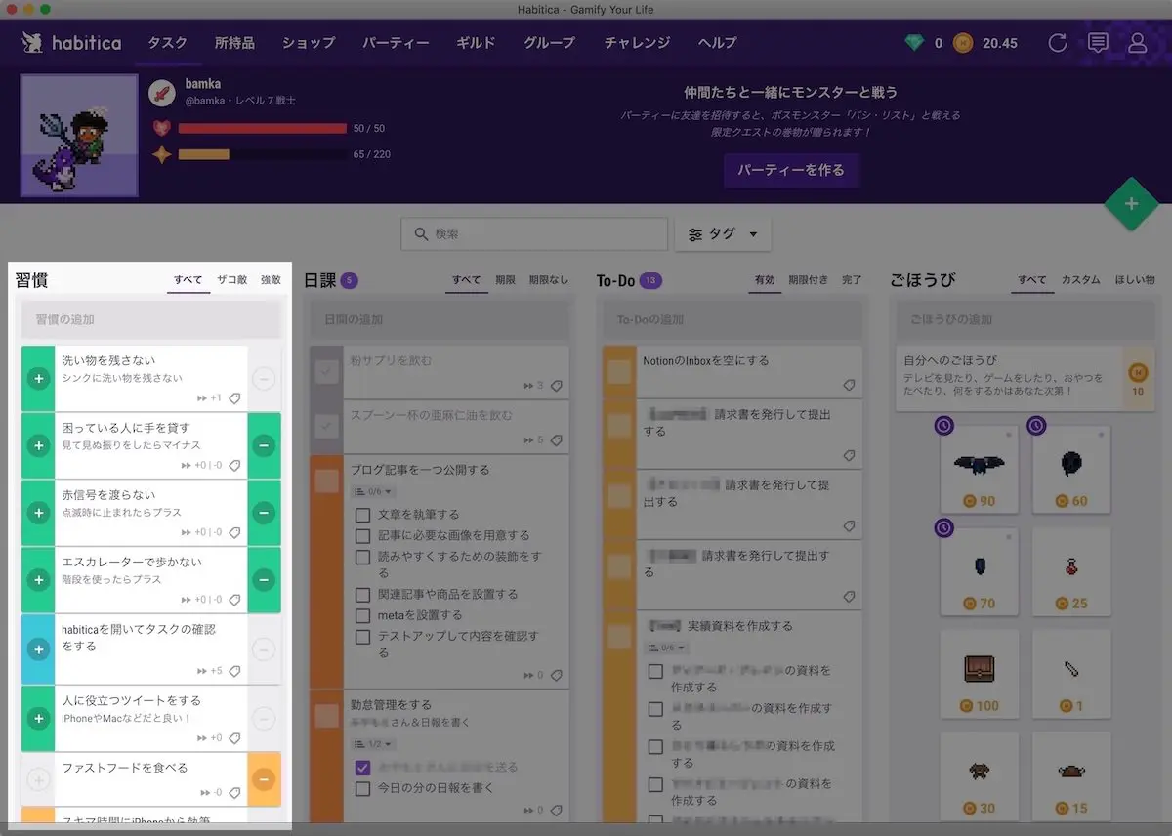Tick the 文章を執筆する checklist item
This screenshot has height=836, width=1172.
(x=362, y=514)
